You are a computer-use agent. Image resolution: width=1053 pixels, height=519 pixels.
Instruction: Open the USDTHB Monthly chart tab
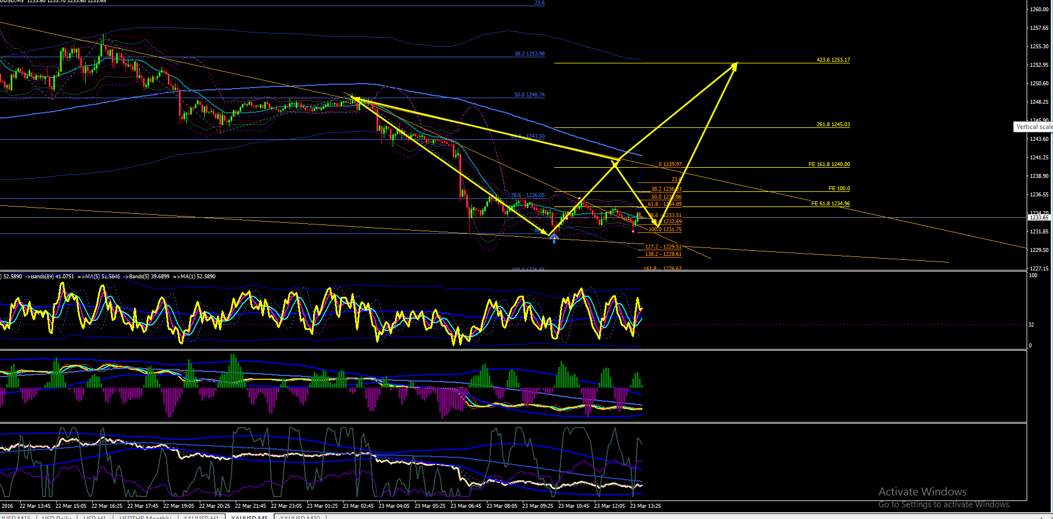click(x=145, y=516)
